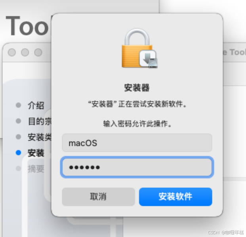The image size is (246, 237).
Task: Click the third gray window control circle
Action: [38, 52]
